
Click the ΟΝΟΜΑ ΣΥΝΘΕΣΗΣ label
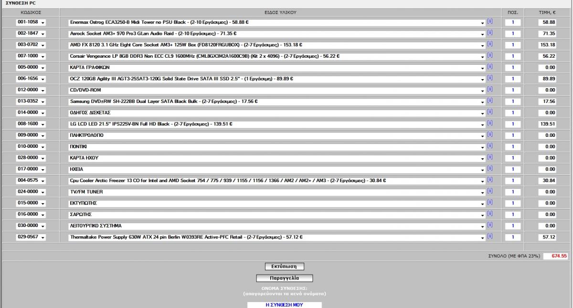coord(284,289)
